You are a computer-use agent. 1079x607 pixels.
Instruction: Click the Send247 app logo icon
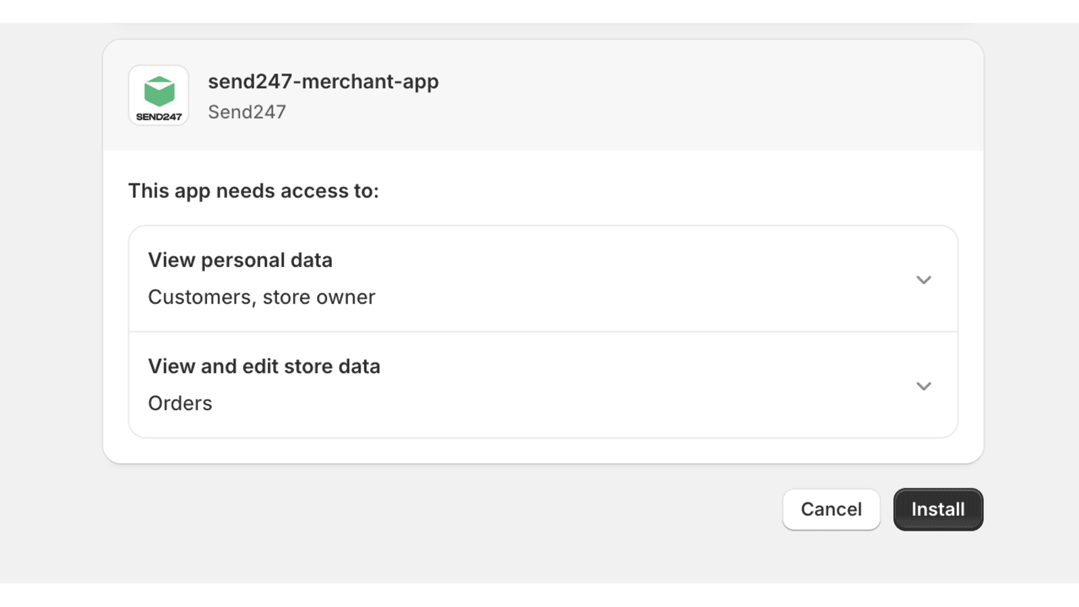(x=158, y=95)
